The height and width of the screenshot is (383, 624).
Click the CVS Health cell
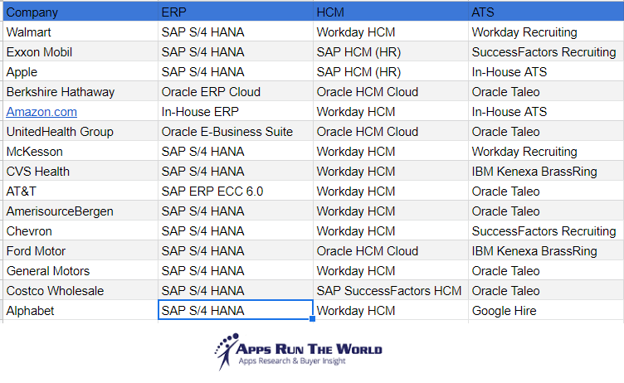point(80,171)
